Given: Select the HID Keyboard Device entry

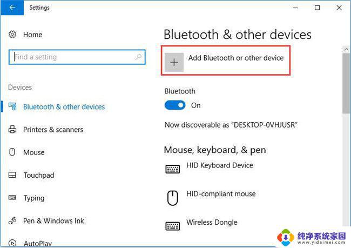Looking at the screenshot, I should pyautogui.click(x=220, y=165).
